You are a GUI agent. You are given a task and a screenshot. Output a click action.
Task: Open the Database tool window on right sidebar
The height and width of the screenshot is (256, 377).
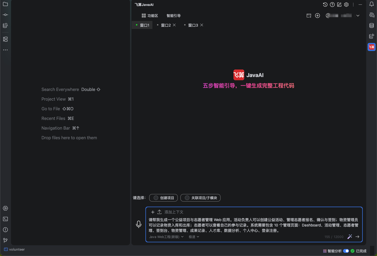[x=372, y=26]
